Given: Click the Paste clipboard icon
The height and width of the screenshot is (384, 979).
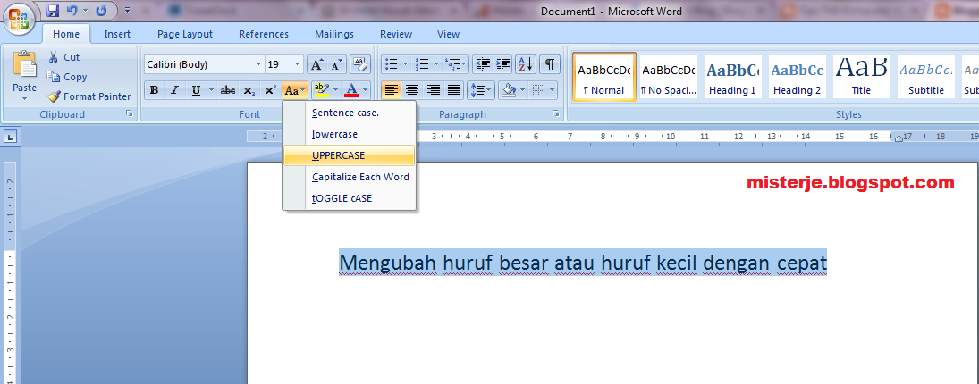Looking at the screenshot, I should pos(25,64).
